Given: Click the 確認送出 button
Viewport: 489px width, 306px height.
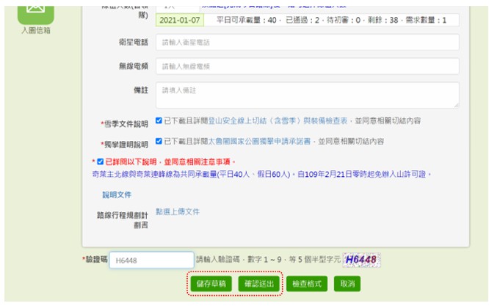Looking at the screenshot, I should coord(259,283).
